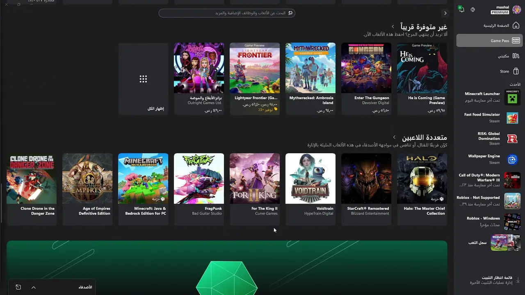Click the إظهار الكل show-all tile
Viewport: 525px width, 295px height.
coord(143,79)
